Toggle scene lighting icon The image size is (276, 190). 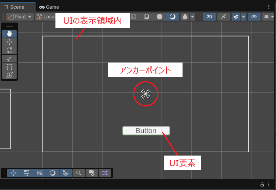224,17
